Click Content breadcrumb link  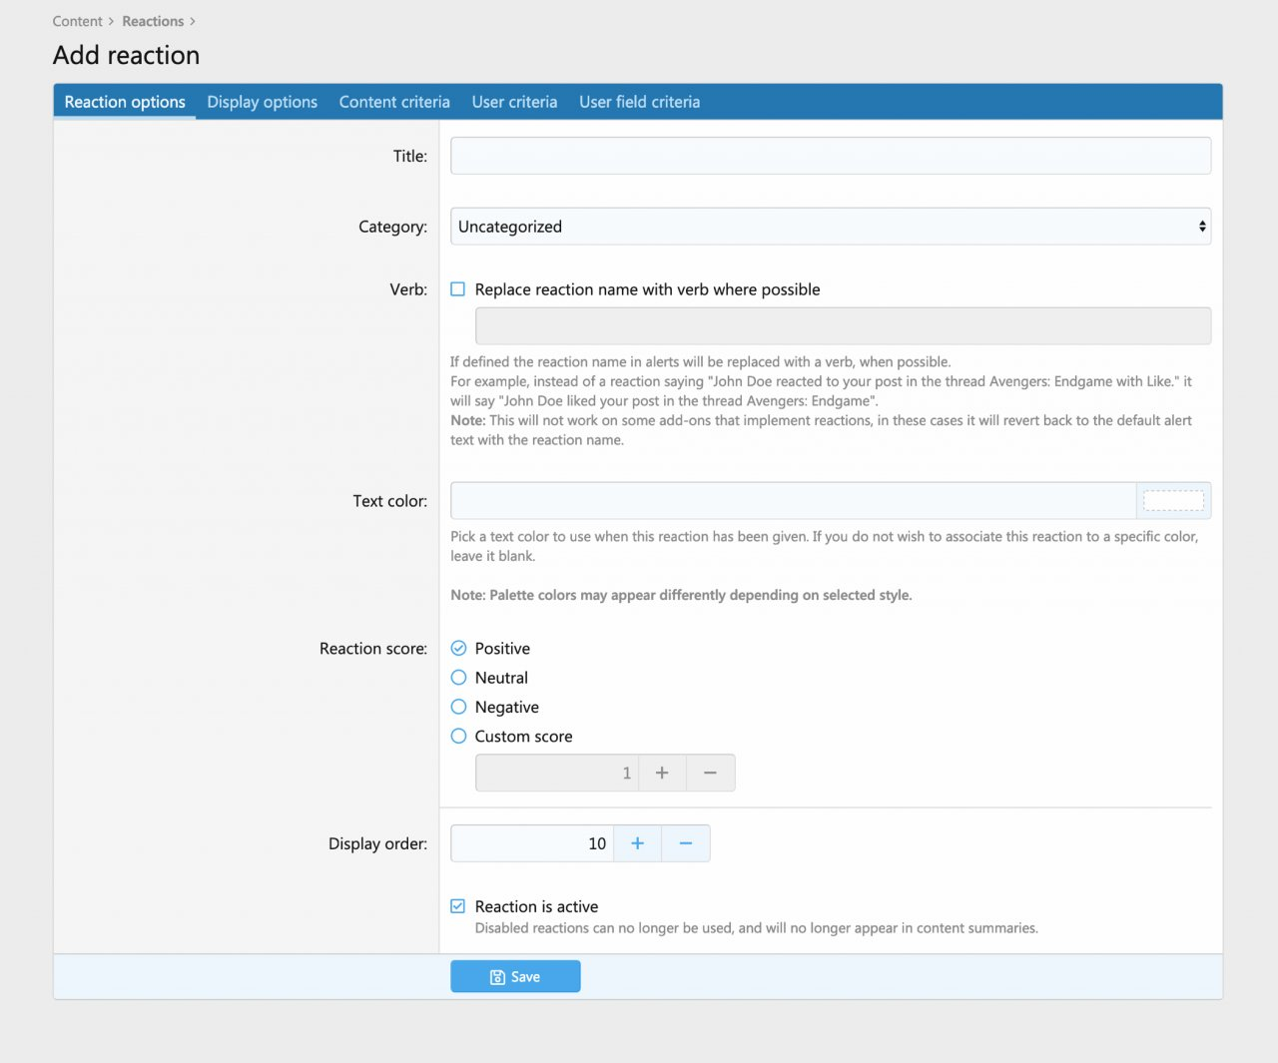click(77, 21)
